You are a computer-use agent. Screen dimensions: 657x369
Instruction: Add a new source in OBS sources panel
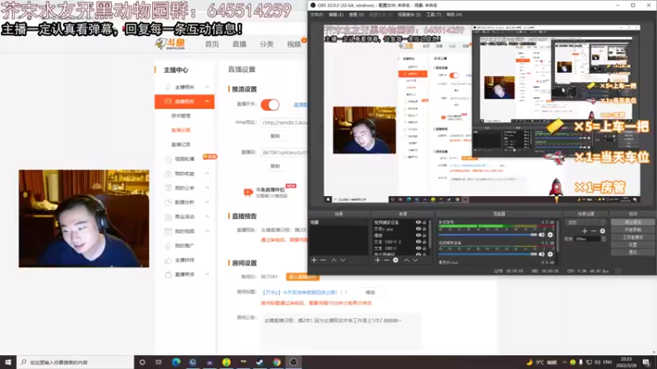[x=378, y=260]
